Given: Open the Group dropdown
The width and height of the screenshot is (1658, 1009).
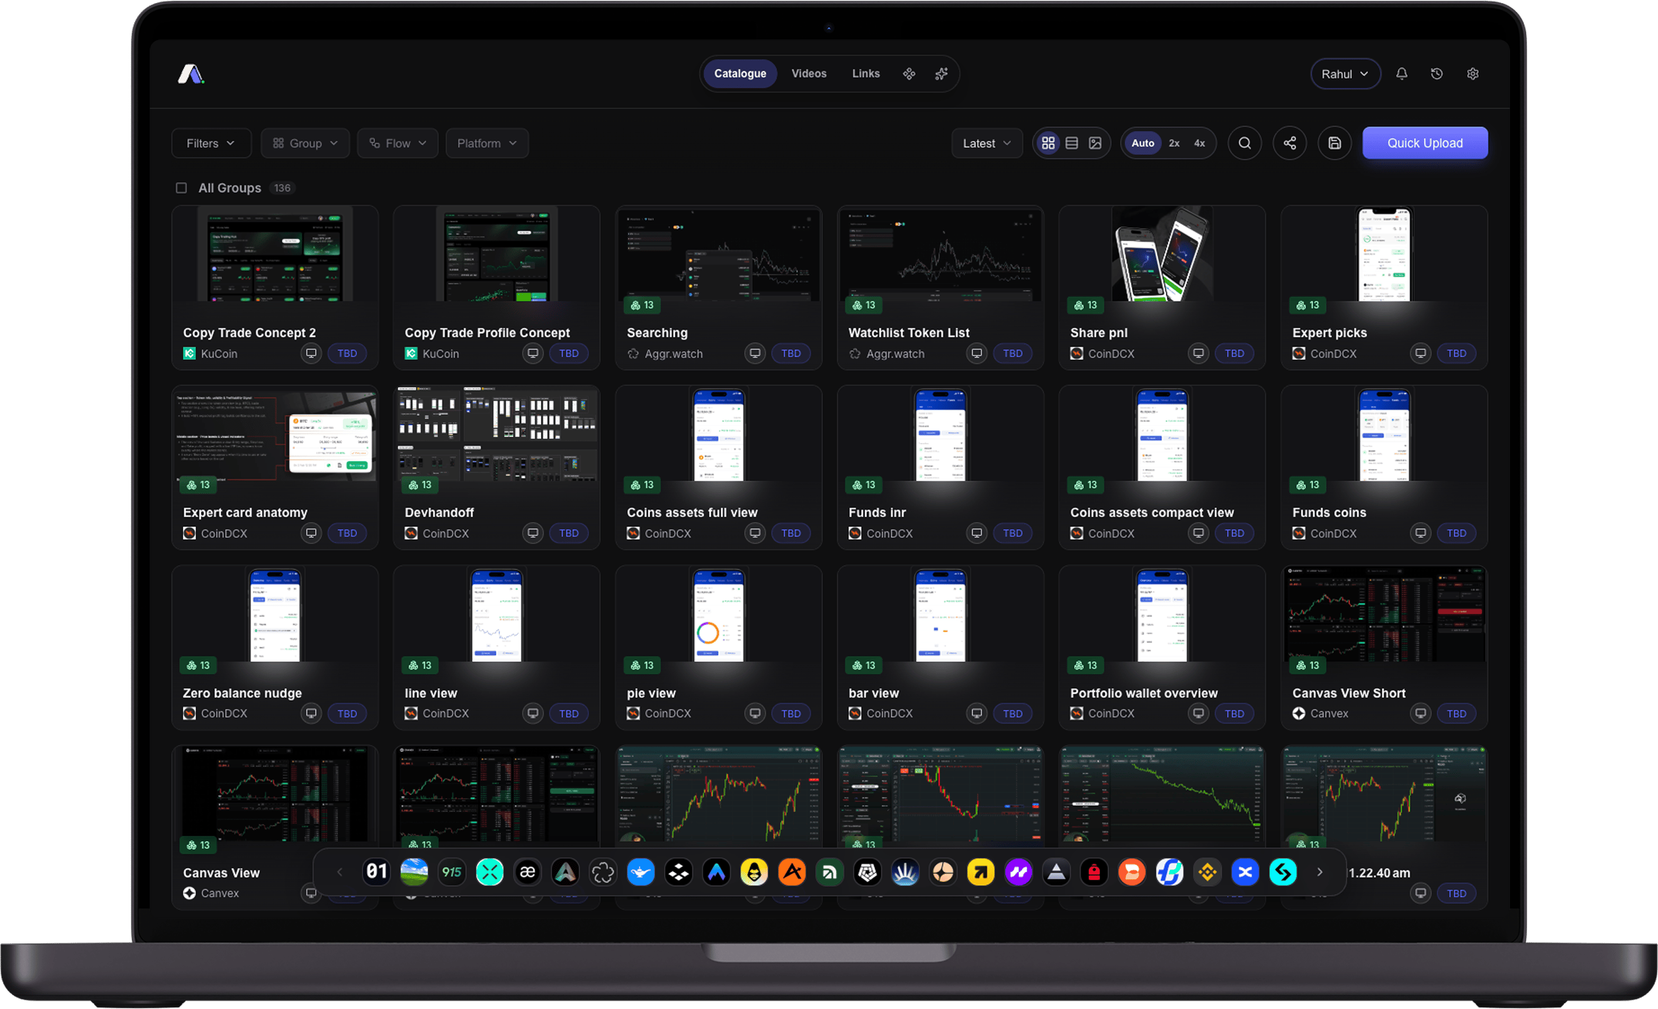Looking at the screenshot, I should tap(305, 143).
